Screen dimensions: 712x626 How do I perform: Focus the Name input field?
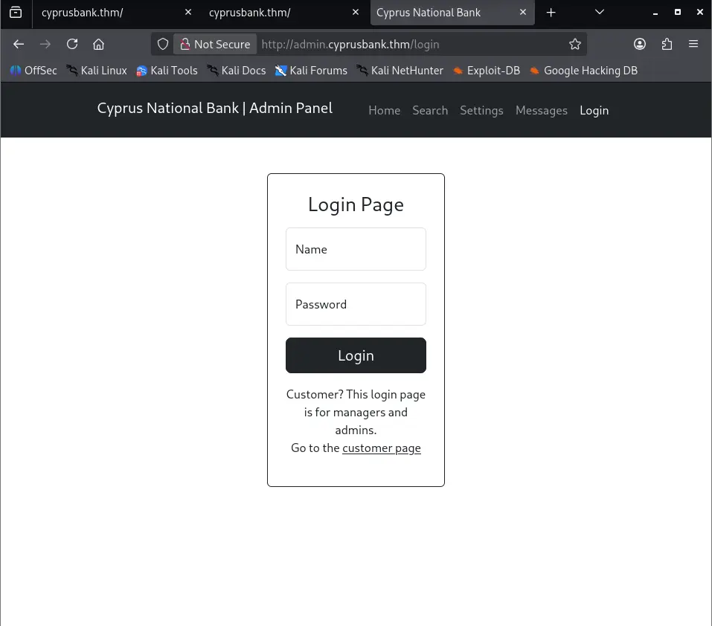pos(356,249)
